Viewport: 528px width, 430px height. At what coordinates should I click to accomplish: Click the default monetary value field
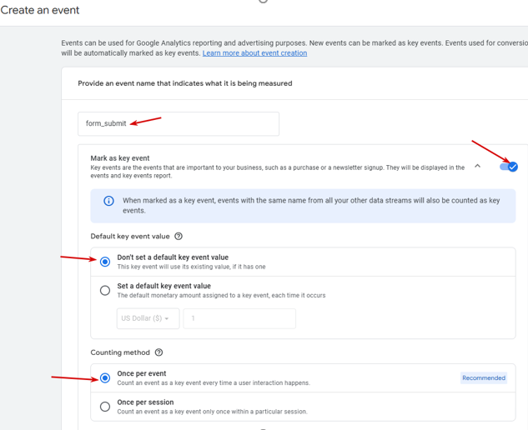coord(239,318)
